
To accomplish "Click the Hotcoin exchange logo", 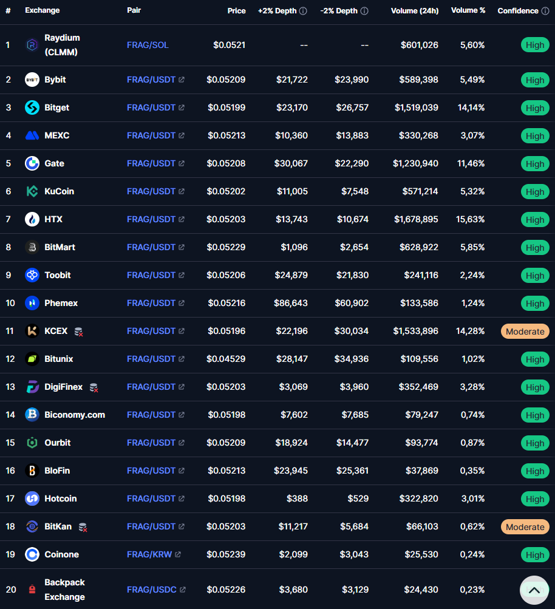I will [x=32, y=499].
